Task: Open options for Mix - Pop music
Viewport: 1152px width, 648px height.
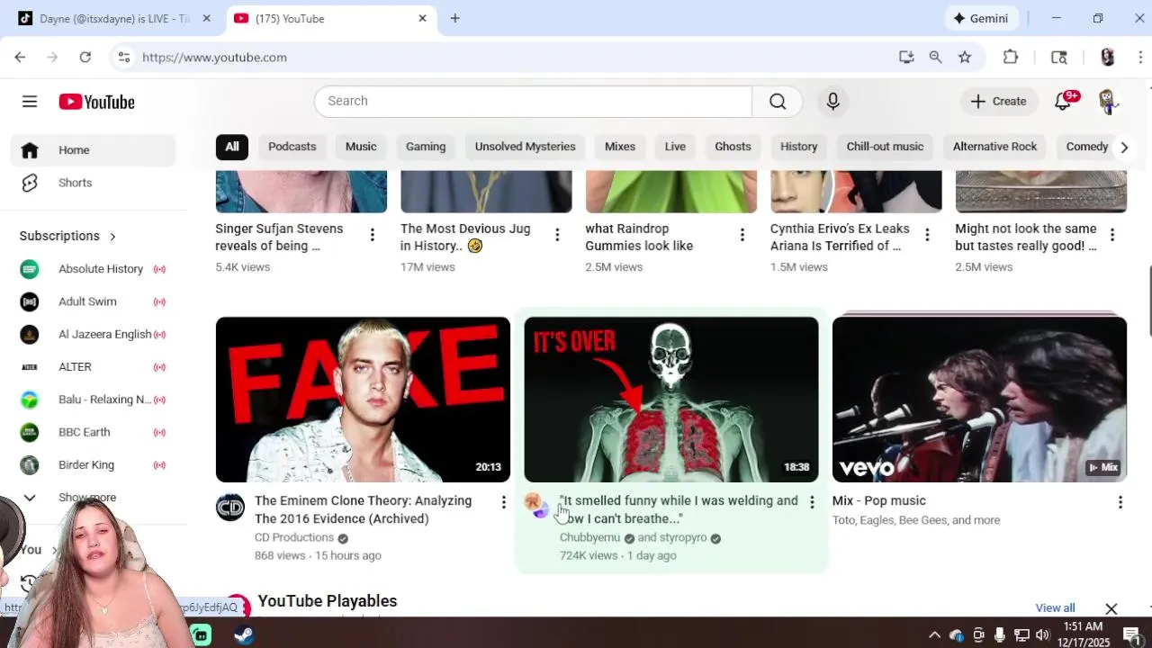Action: 1120,502
